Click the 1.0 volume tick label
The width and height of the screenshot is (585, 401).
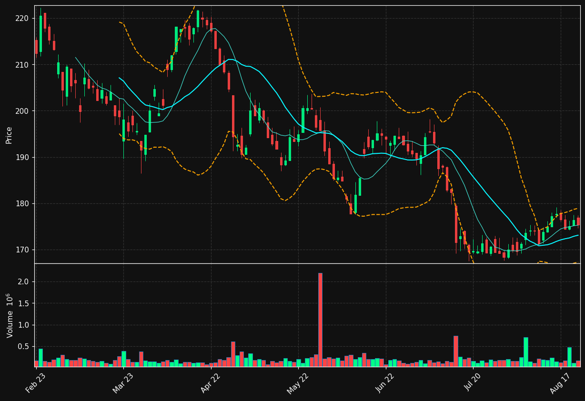click(x=23, y=325)
